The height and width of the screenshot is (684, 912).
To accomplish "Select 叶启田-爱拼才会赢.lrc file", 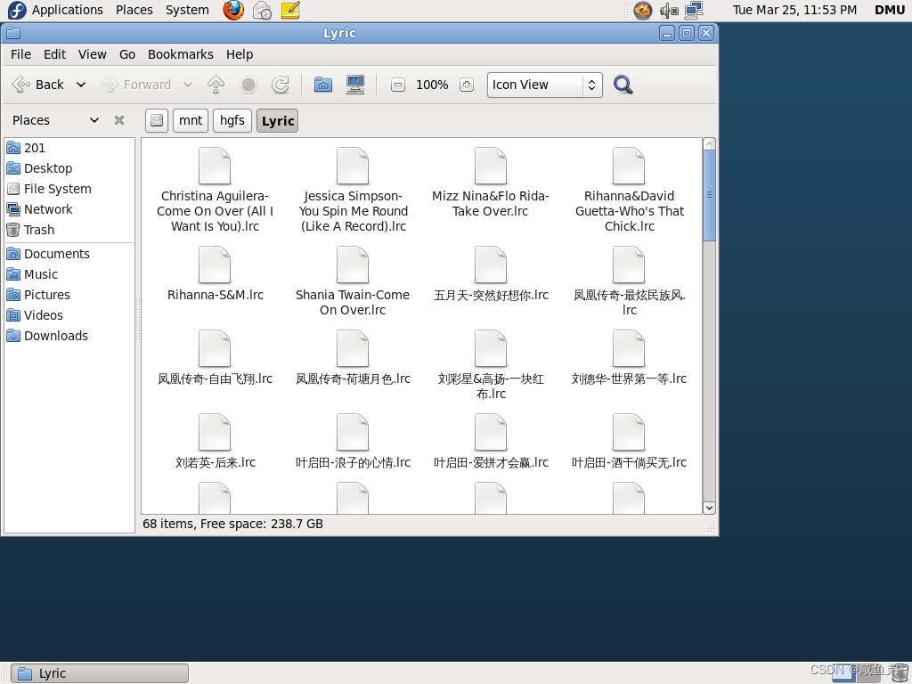I will (x=491, y=433).
